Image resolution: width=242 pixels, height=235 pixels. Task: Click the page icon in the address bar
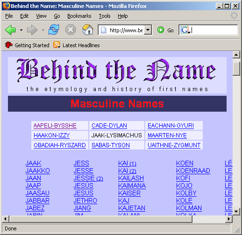click(x=103, y=30)
